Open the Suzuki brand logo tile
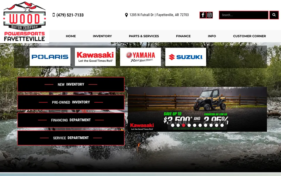 click(x=186, y=57)
